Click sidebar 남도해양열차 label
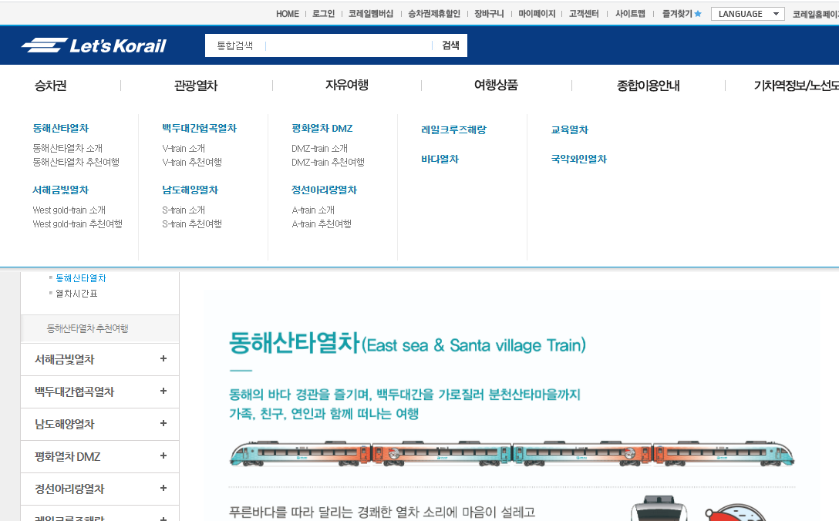Screen dimensions: 839x521 (x=64, y=424)
